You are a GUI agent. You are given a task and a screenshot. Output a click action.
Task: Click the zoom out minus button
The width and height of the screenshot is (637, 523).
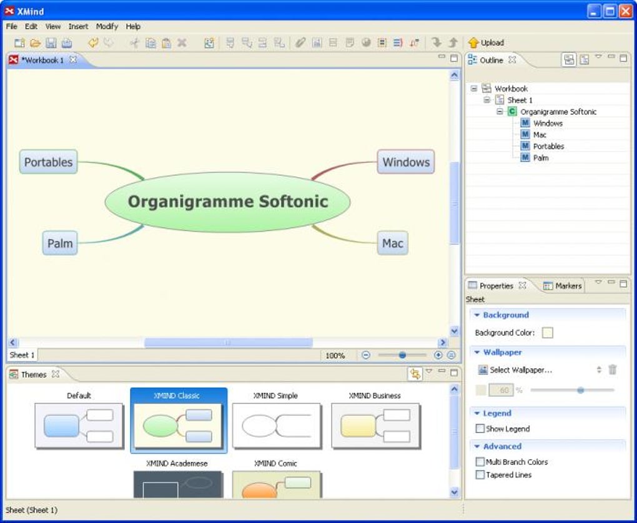365,355
